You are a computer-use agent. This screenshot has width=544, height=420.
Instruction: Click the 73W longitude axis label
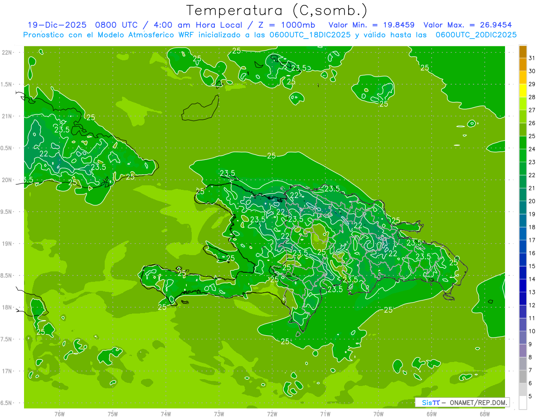[219, 414]
